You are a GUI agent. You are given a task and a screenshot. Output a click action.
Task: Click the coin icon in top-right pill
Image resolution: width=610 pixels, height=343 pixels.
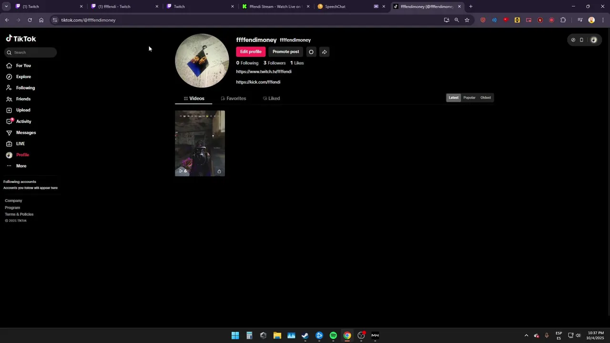pyautogui.click(x=573, y=40)
